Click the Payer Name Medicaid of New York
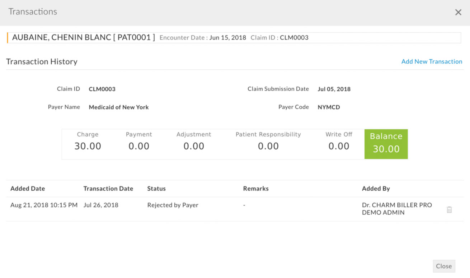 [x=119, y=107]
